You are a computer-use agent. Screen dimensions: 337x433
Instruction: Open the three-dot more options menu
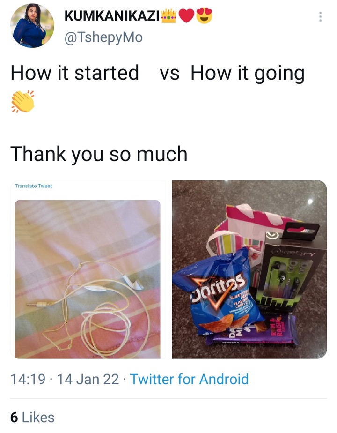click(320, 17)
